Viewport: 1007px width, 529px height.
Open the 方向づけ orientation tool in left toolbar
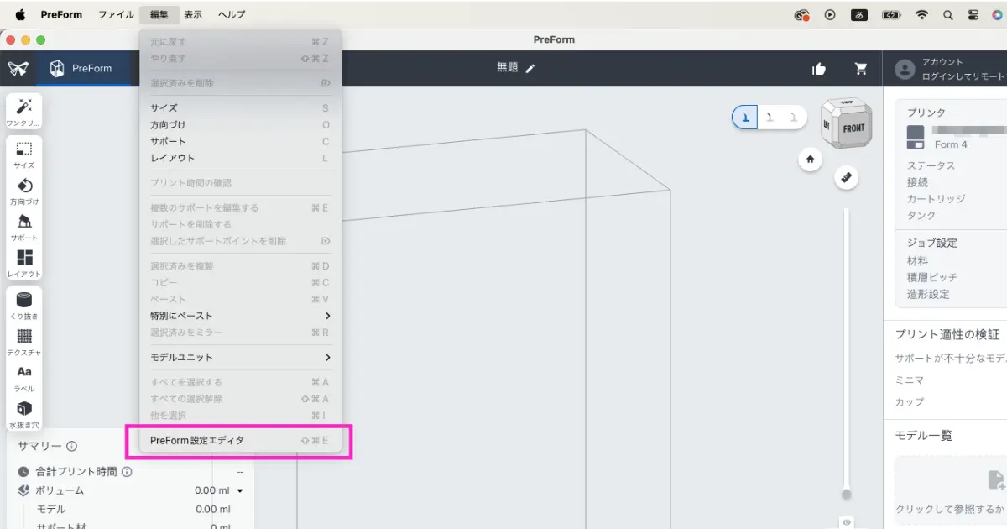[x=23, y=191]
